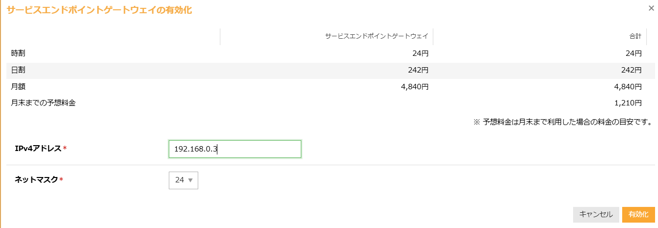Click the IPv4アドレス field label

point(40,149)
